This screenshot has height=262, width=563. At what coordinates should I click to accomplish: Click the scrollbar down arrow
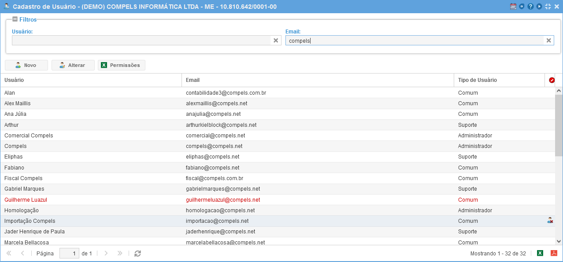tap(559, 241)
